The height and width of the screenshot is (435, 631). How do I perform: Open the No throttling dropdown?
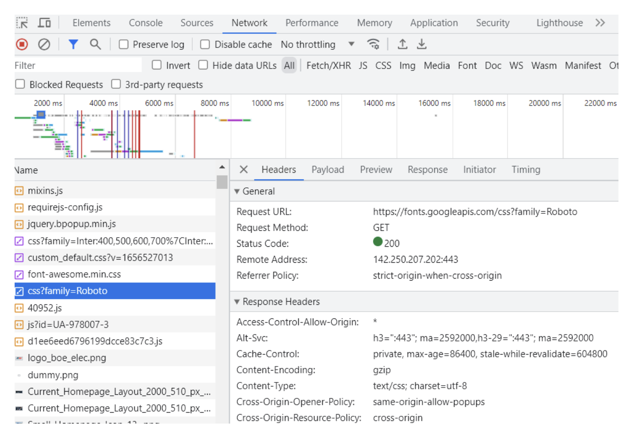(317, 44)
